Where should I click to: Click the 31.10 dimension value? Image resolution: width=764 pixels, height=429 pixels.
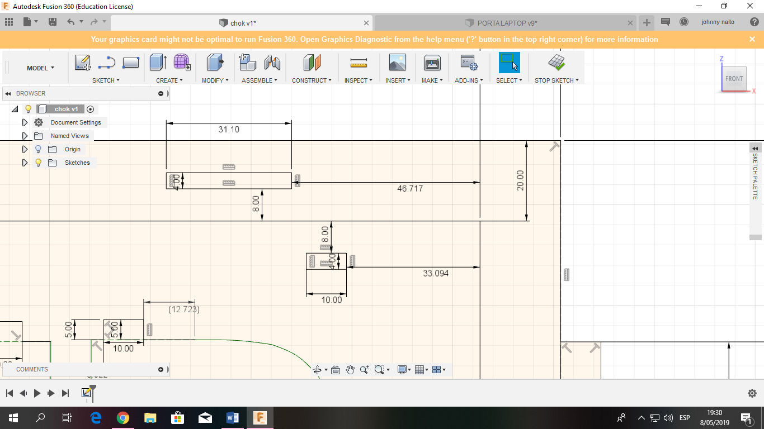pyautogui.click(x=229, y=129)
